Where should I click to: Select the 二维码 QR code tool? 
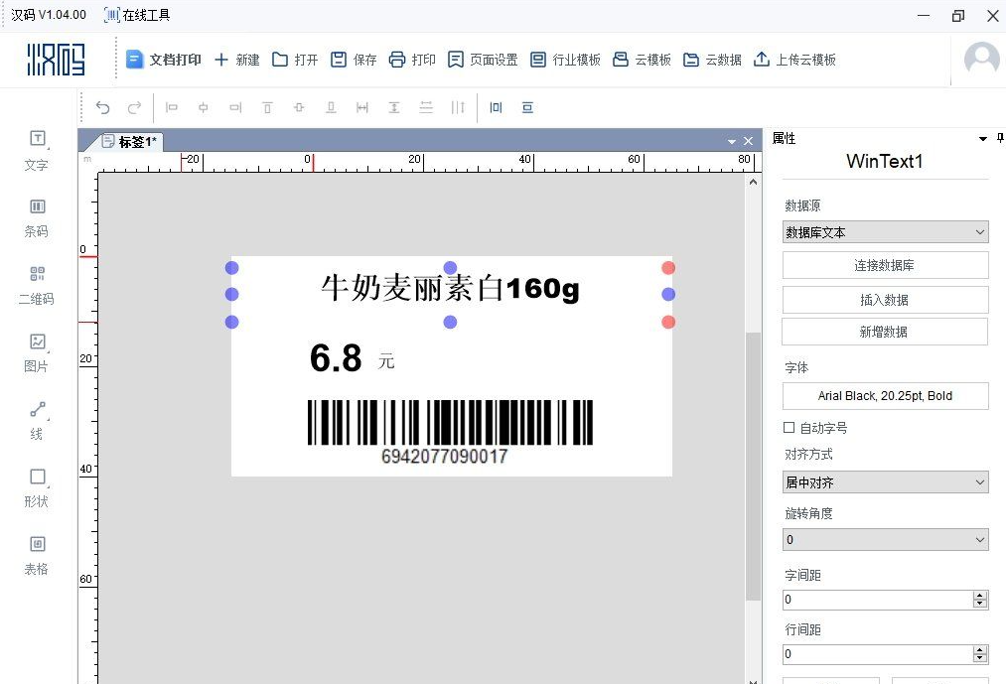point(37,284)
